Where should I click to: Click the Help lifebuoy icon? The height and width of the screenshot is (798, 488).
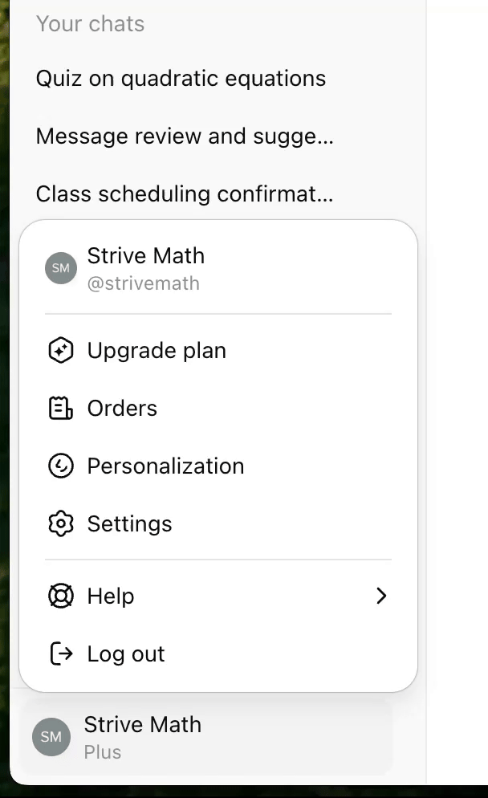(60, 596)
